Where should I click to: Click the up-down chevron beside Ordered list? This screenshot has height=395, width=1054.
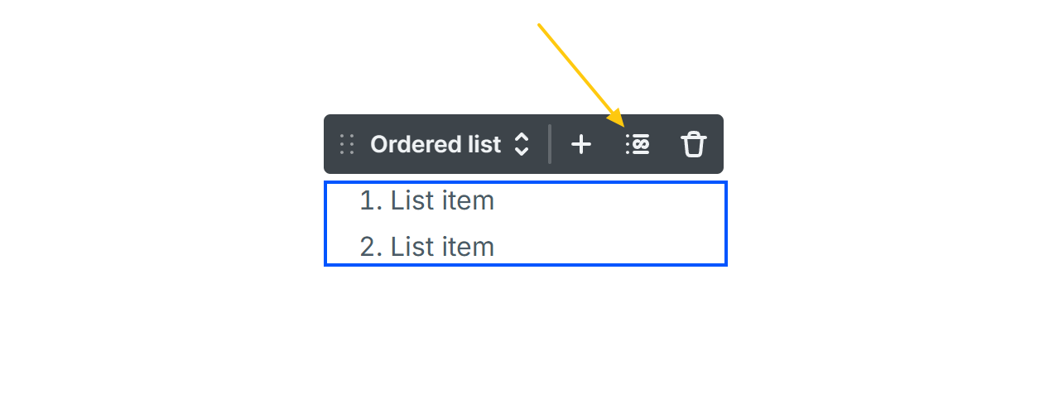(x=522, y=144)
